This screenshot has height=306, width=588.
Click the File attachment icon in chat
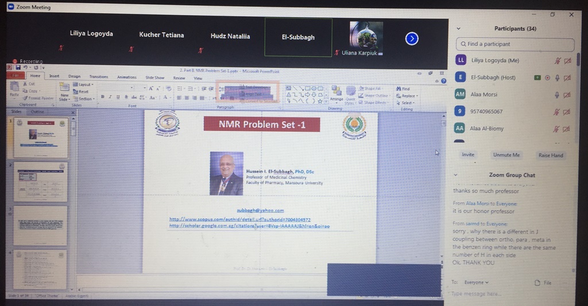543,283
